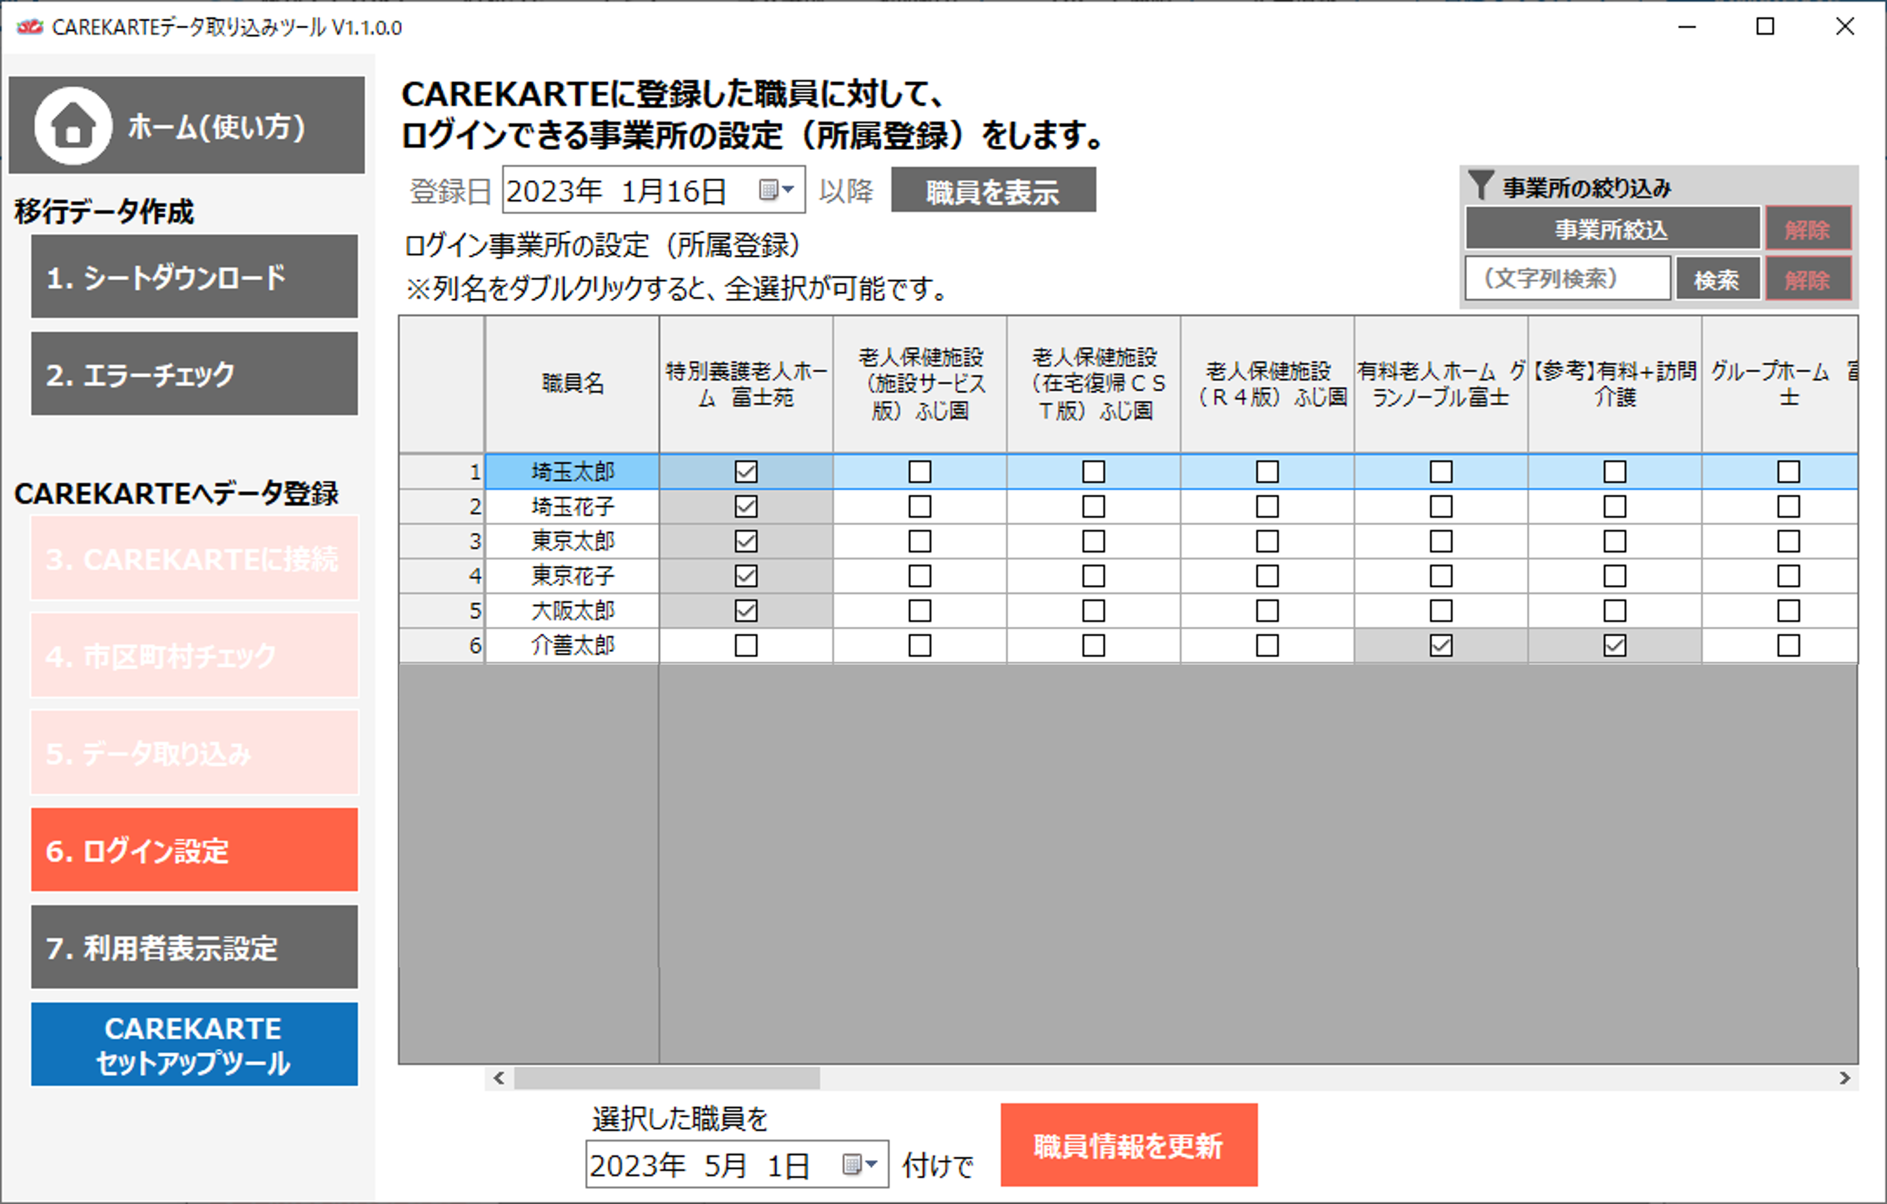Close the CAREKARTE window
The height and width of the screenshot is (1204, 1887).
click(1845, 28)
